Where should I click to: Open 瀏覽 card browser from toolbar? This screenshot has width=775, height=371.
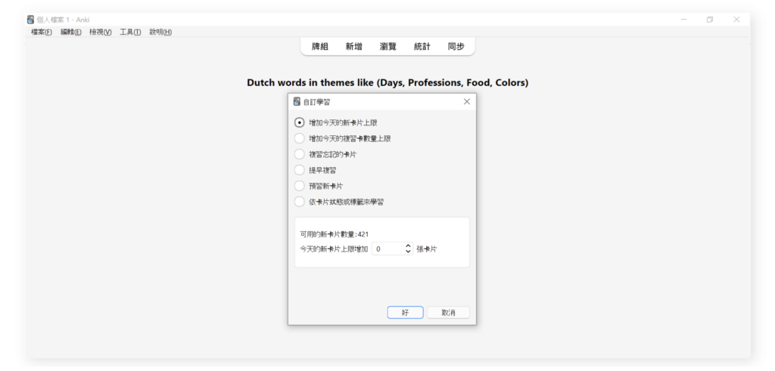click(x=387, y=47)
